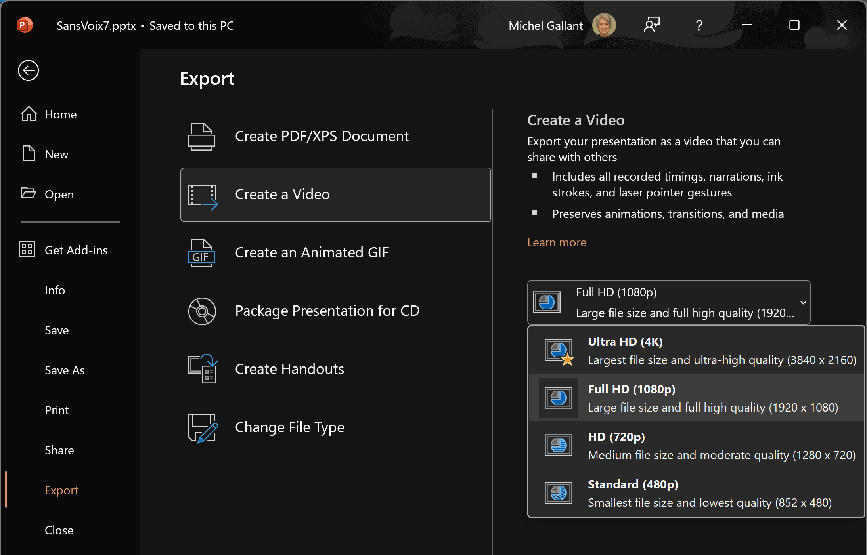The height and width of the screenshot is (555, 867).
Task: Open the Save As menu item
Action: coord(65,370)
